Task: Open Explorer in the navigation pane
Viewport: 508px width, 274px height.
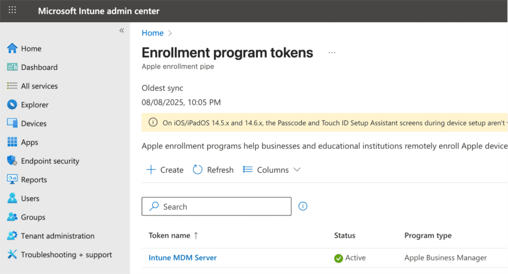Action: click(34, 105)
